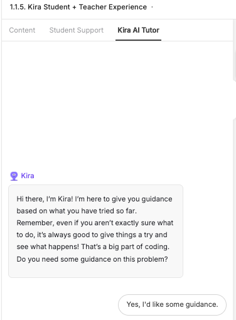Screen dimensions: 236x320
Task: Click the line "based on what you have tried so far."
Action: pos(77,211)
